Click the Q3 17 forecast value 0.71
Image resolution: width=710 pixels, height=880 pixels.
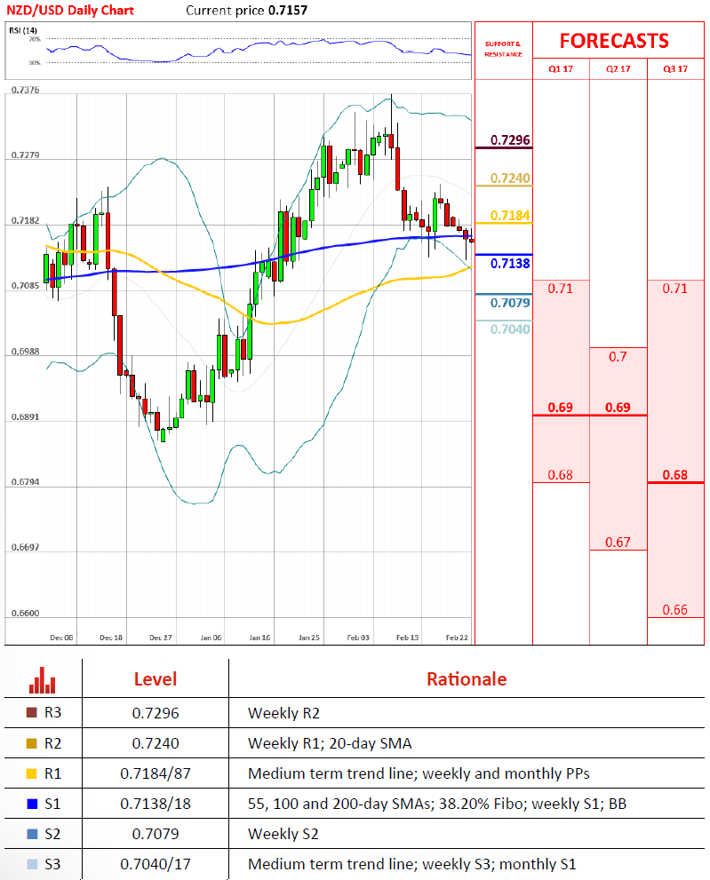coord(674,289)
